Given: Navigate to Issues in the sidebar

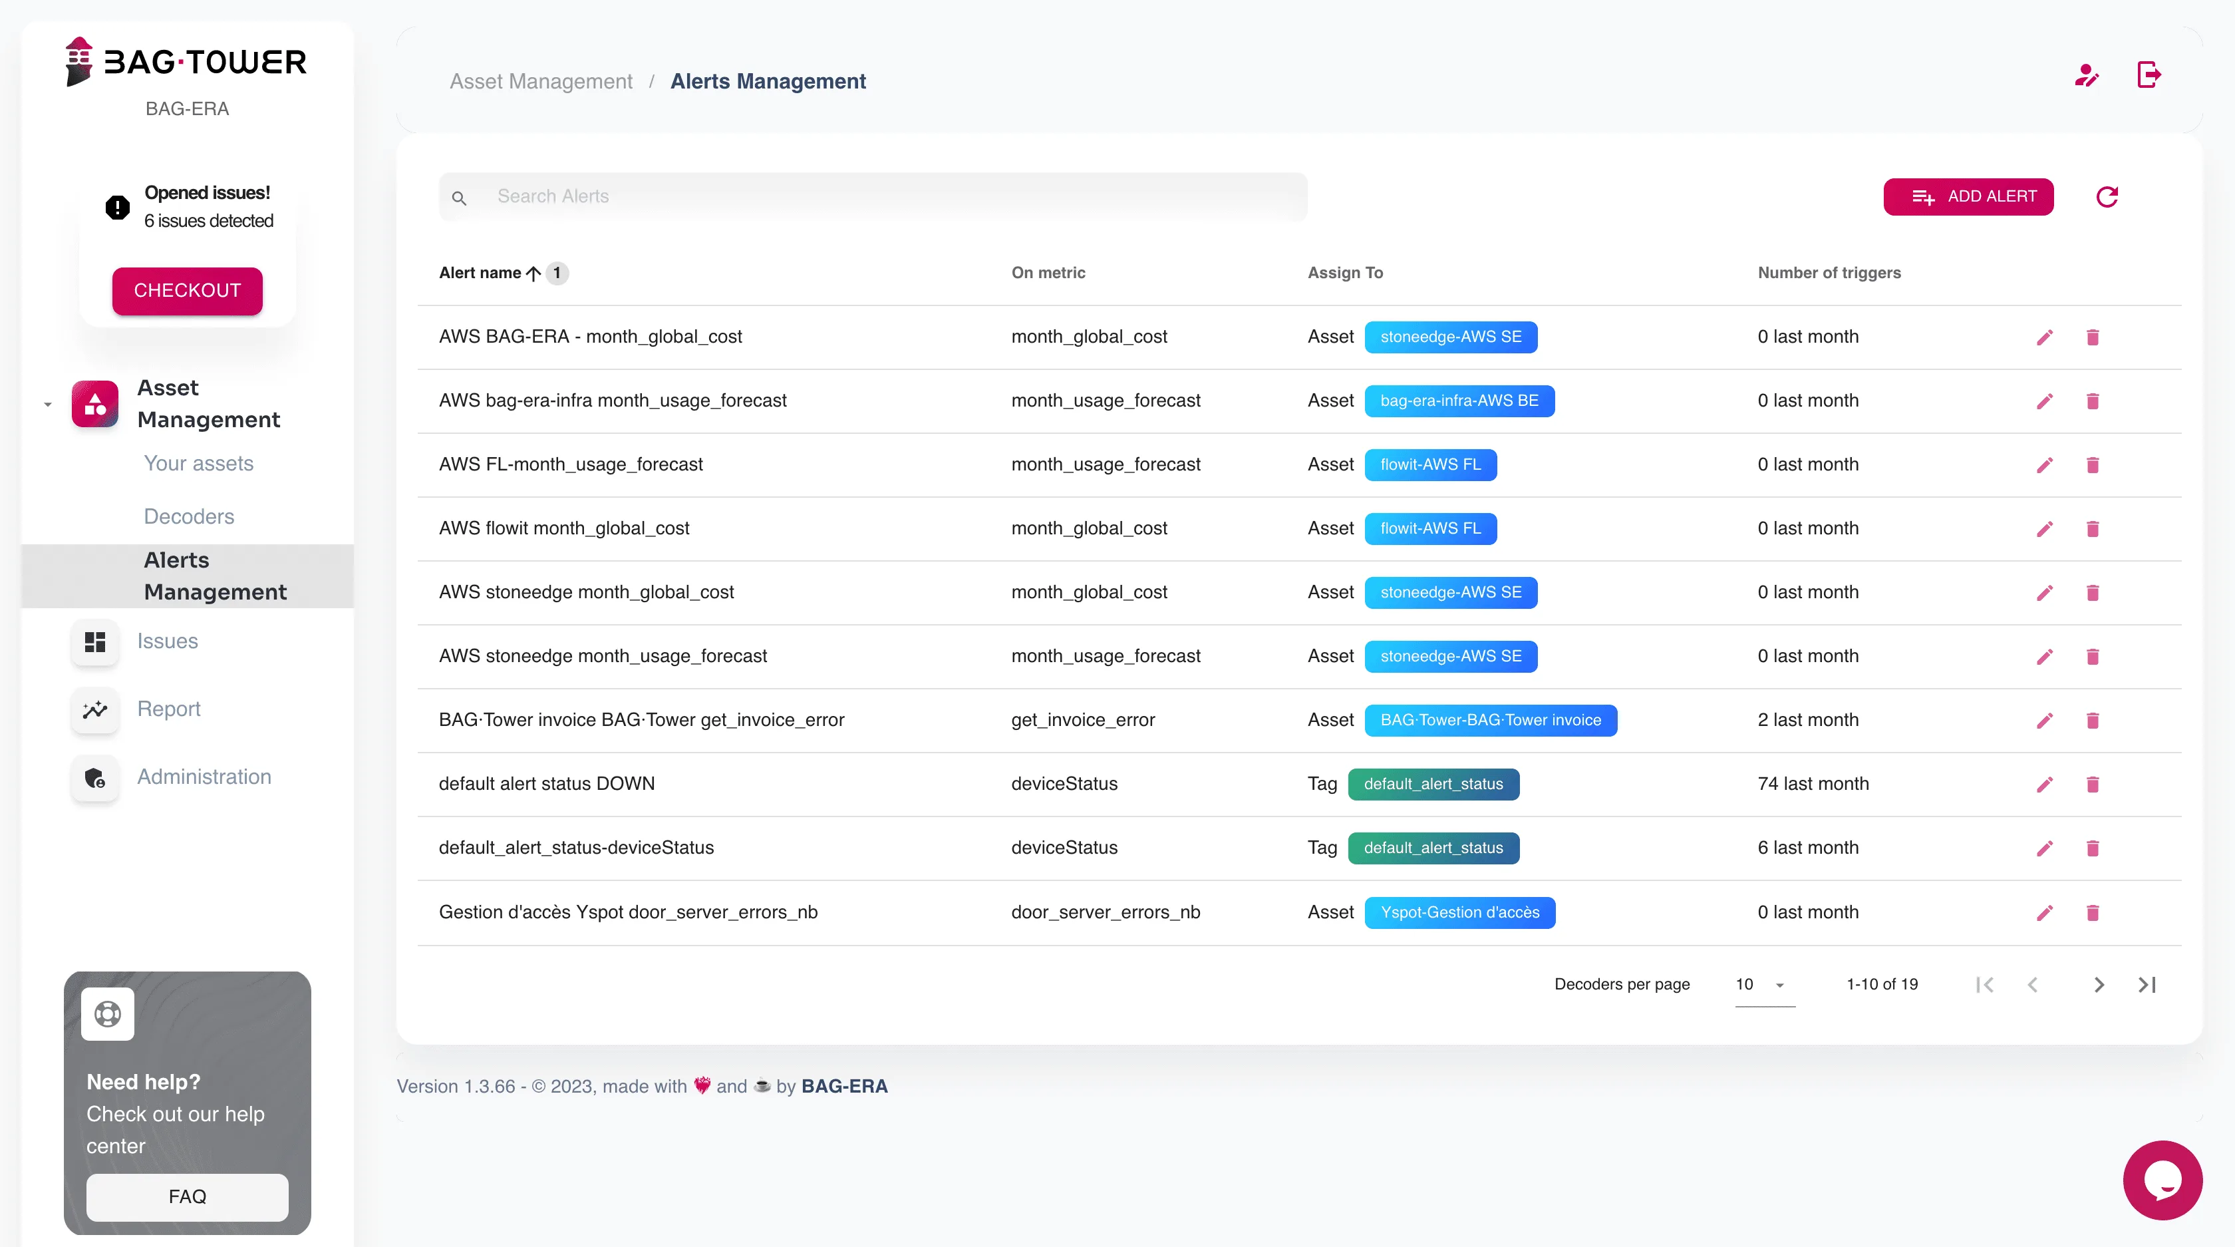Looking at the screenshot, I should (x=168, y=641).
